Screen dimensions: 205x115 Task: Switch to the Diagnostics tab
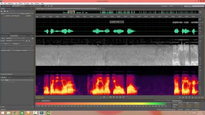[x=14, y=36]
